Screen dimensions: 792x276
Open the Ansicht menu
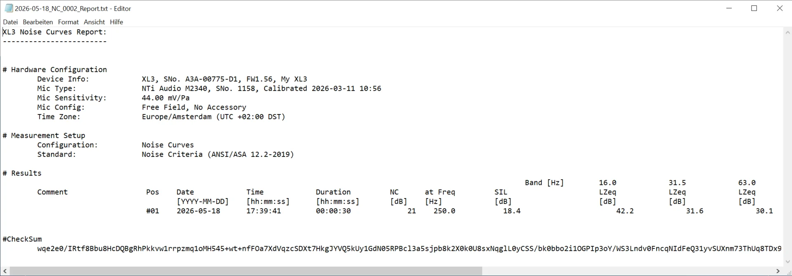[94, 22]
